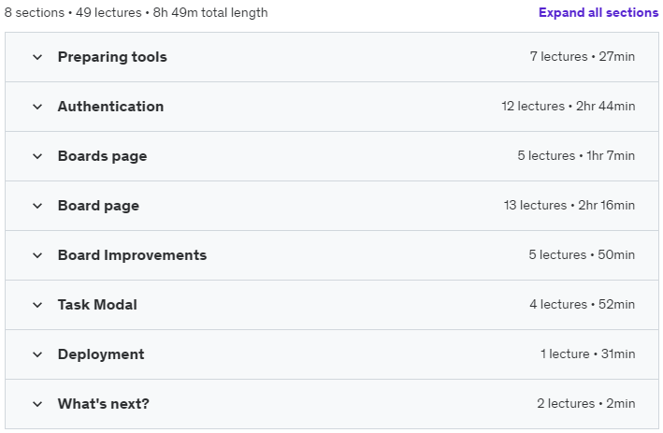Open the Deployment section title
The height and width of the screenshot is (433, 663).
click(101, 354)
